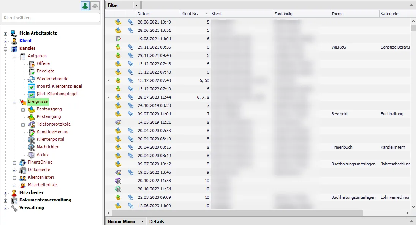Expand the Telefonprotokolle tree node
Image resolution: width=416 pixels, height=225 pixels.
pyautogui.click(x=23, y=125)
